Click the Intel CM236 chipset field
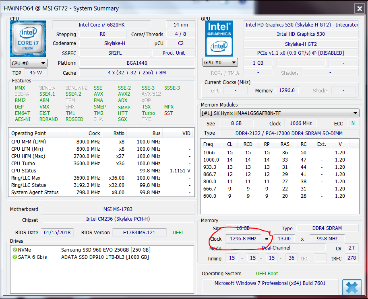368x299 pixels. 118,219
